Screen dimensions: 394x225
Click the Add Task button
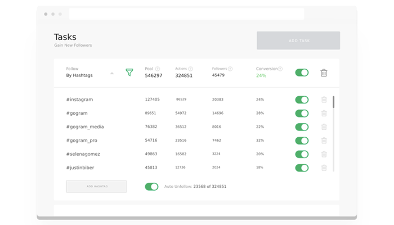[x=298, y=40]
